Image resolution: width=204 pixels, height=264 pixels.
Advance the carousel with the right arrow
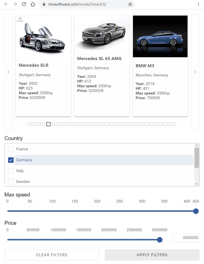[x=195, y=72]
